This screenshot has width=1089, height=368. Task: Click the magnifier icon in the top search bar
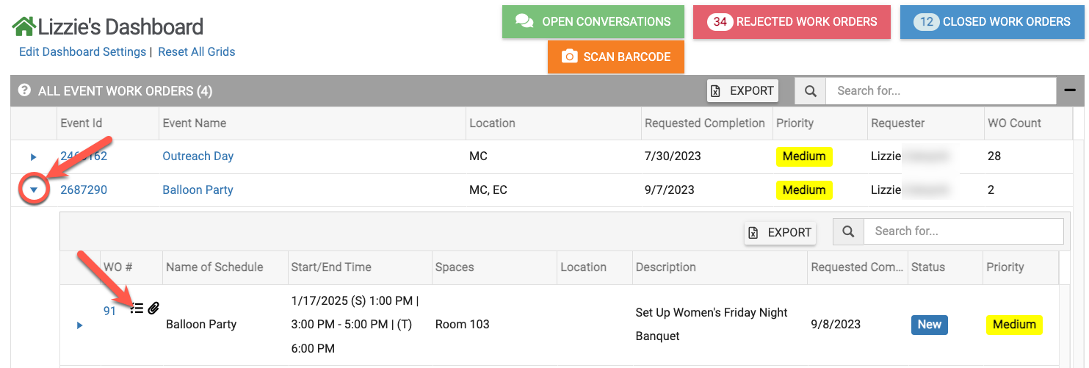pyautogui.click(x=811, y=91)
